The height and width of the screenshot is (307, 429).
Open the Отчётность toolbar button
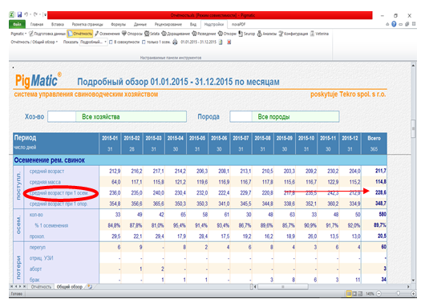click(x=80, y=34)
